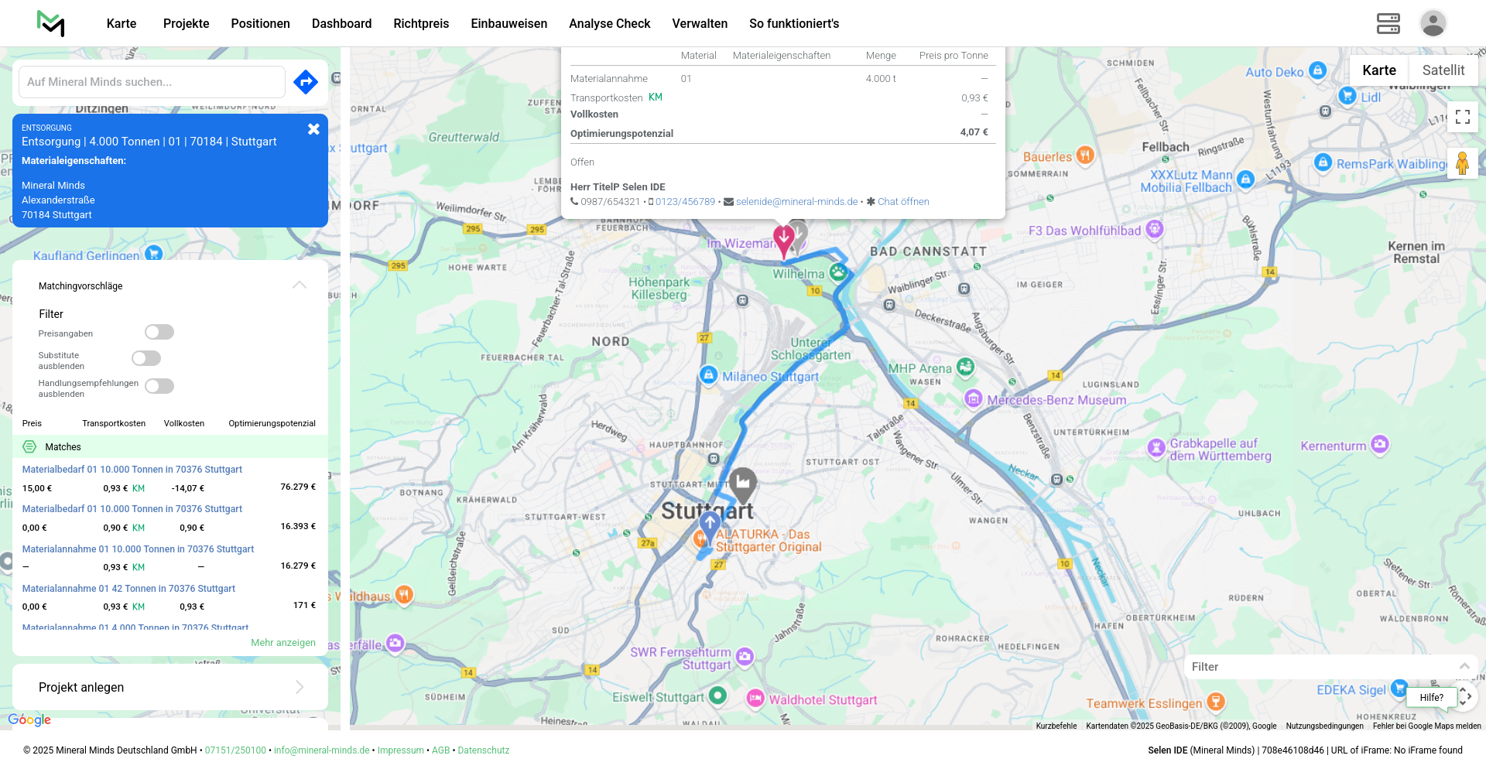
Task: Enter fullscreen map view
Action: point(1462,117)
